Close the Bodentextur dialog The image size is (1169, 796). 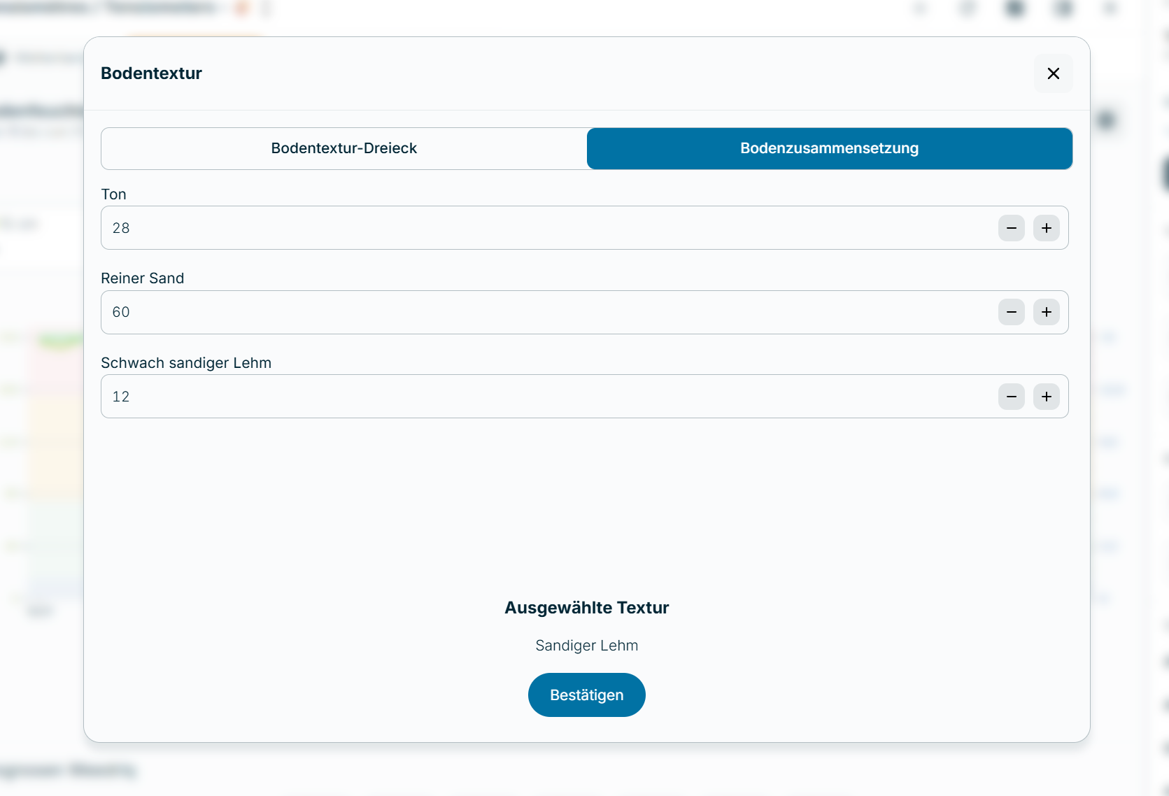pos(1053,73)
